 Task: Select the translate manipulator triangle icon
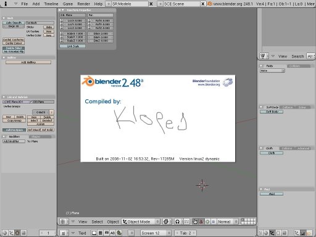(x=201, y=222)
